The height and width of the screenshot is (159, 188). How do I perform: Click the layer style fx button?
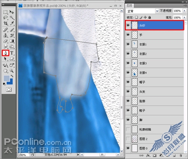(x=148, y=156)
